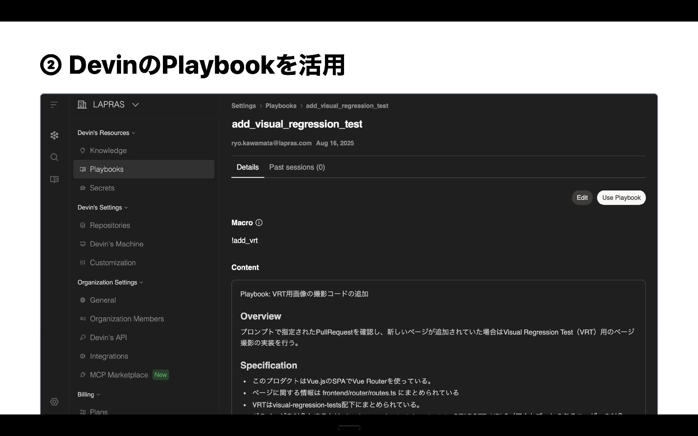Click the Devin's API key icon
The height and width of the screenshot is (436, 698).
[x=82, y=337]
